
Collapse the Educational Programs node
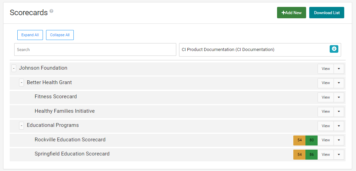[21, 125]
